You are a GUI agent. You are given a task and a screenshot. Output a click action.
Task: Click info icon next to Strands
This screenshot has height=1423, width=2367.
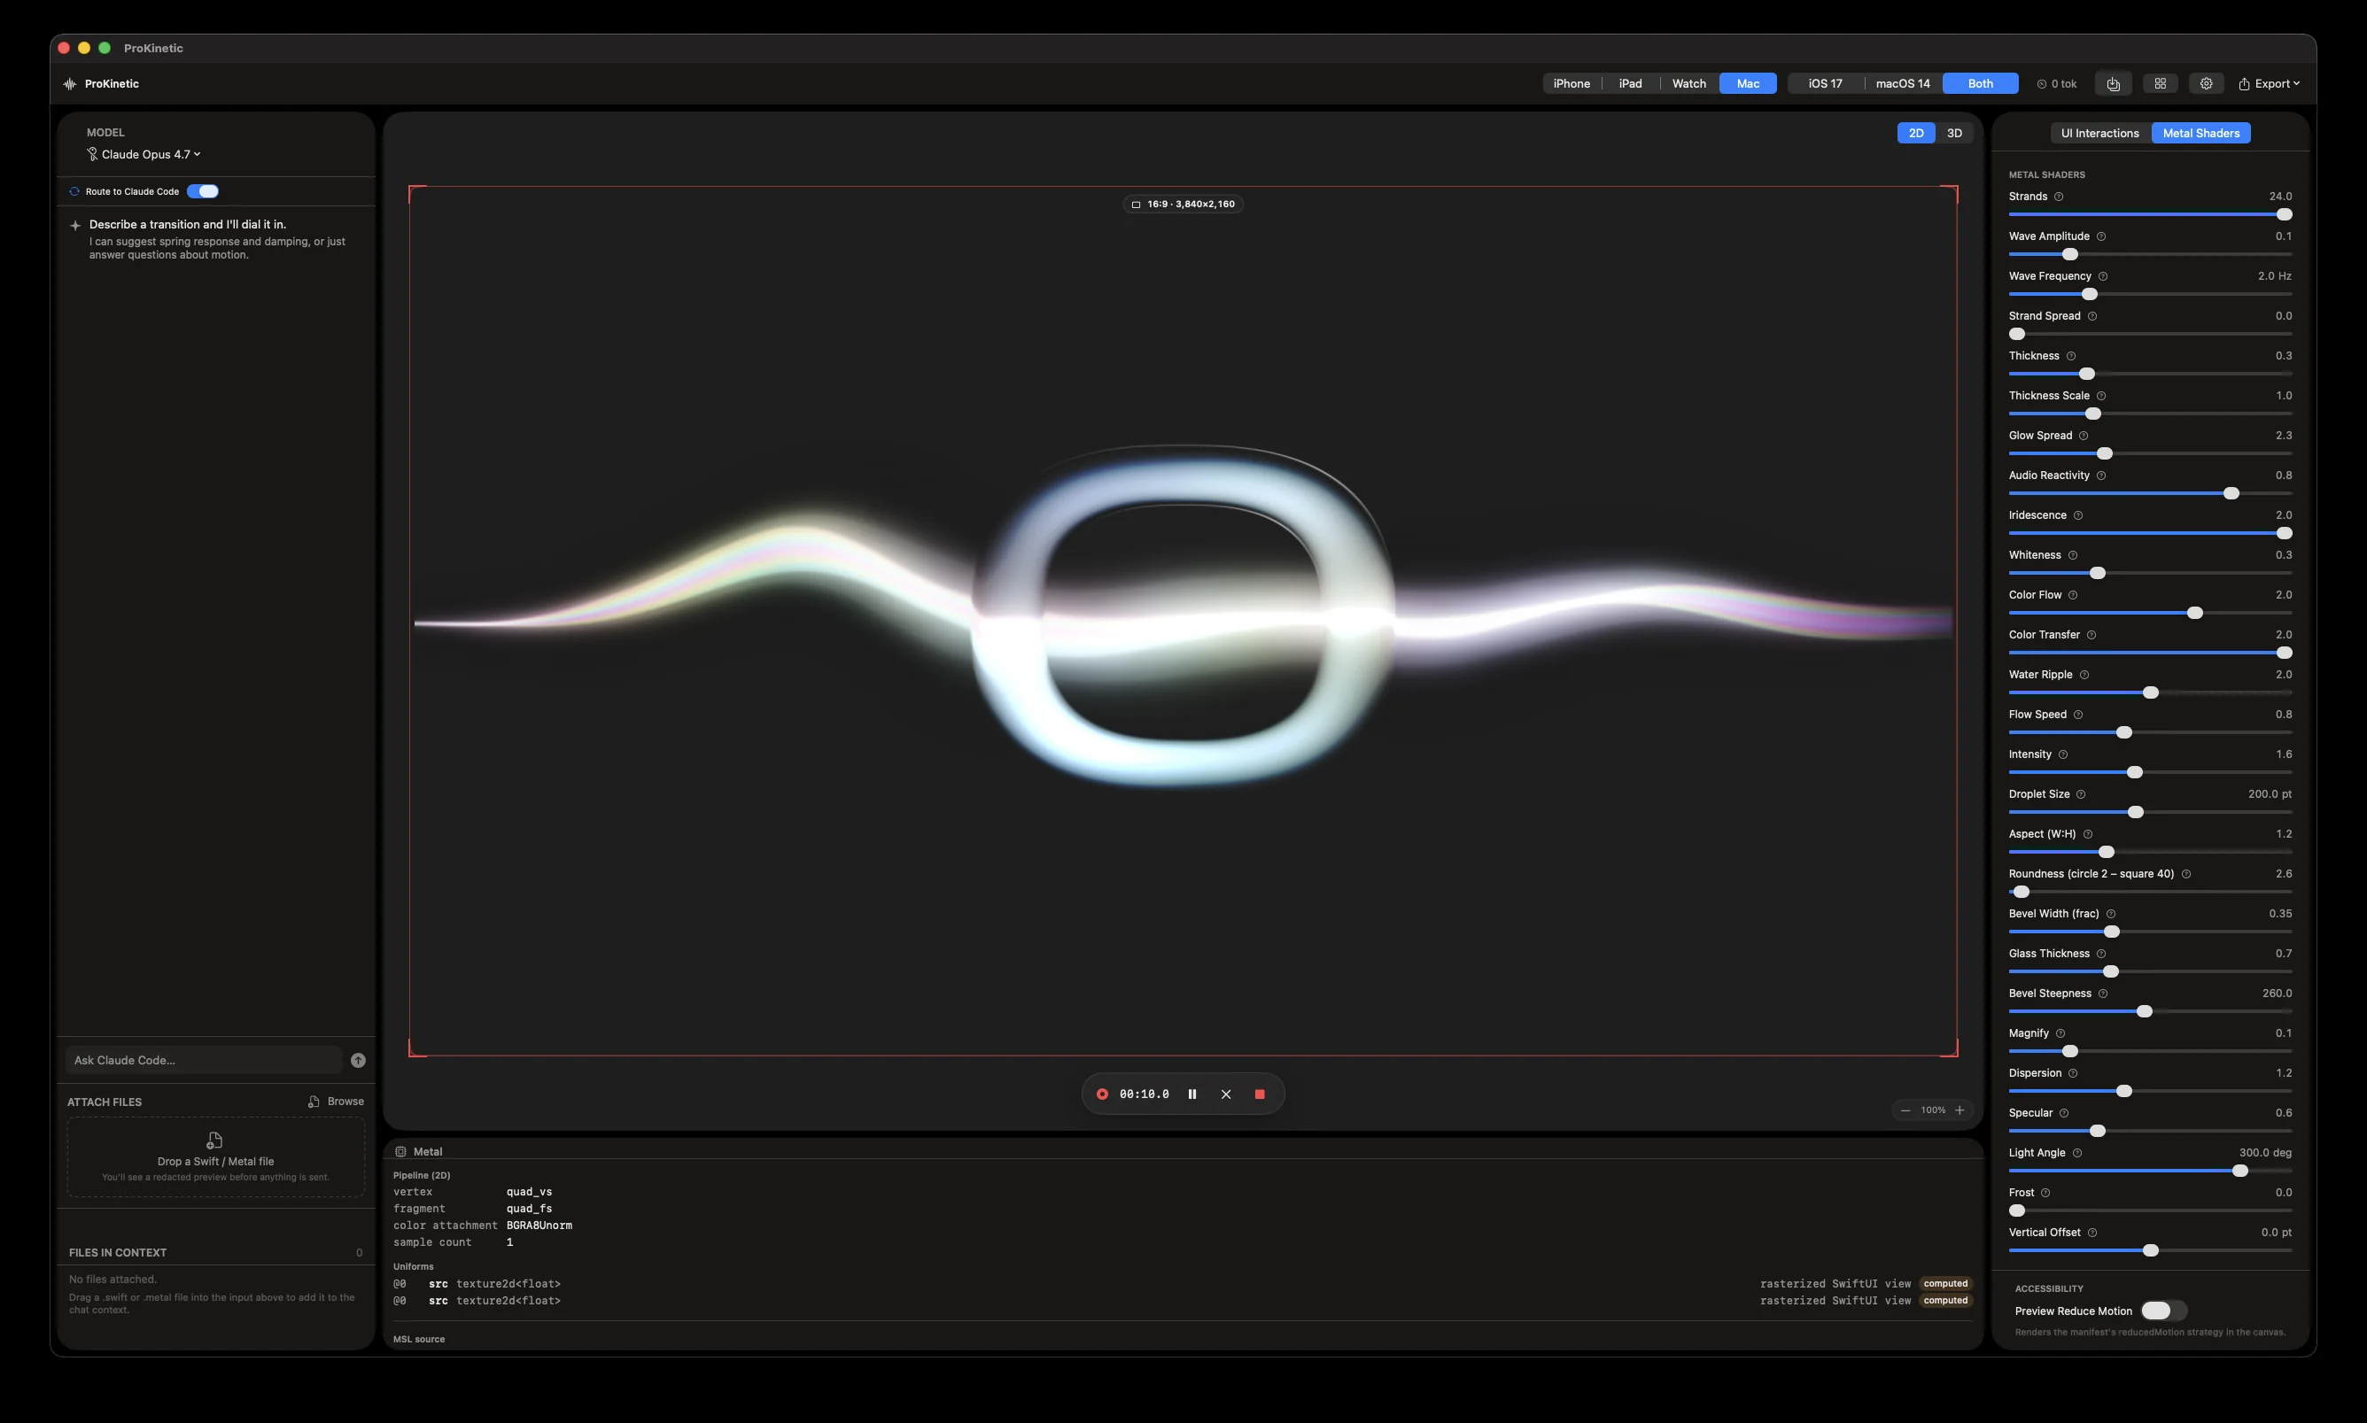2058,197
